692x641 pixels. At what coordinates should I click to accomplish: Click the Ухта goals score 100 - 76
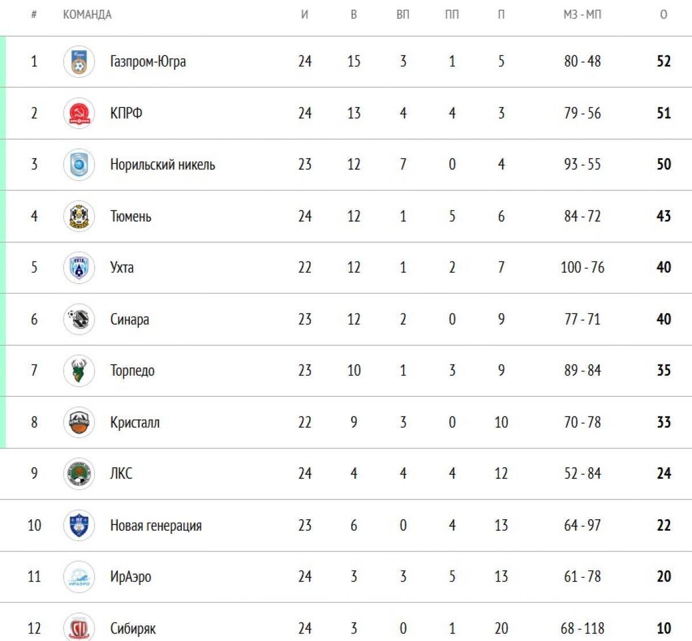(582, 267)
